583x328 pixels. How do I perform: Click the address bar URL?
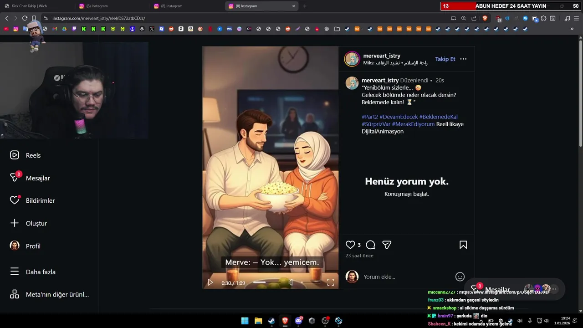click(98, 18)
